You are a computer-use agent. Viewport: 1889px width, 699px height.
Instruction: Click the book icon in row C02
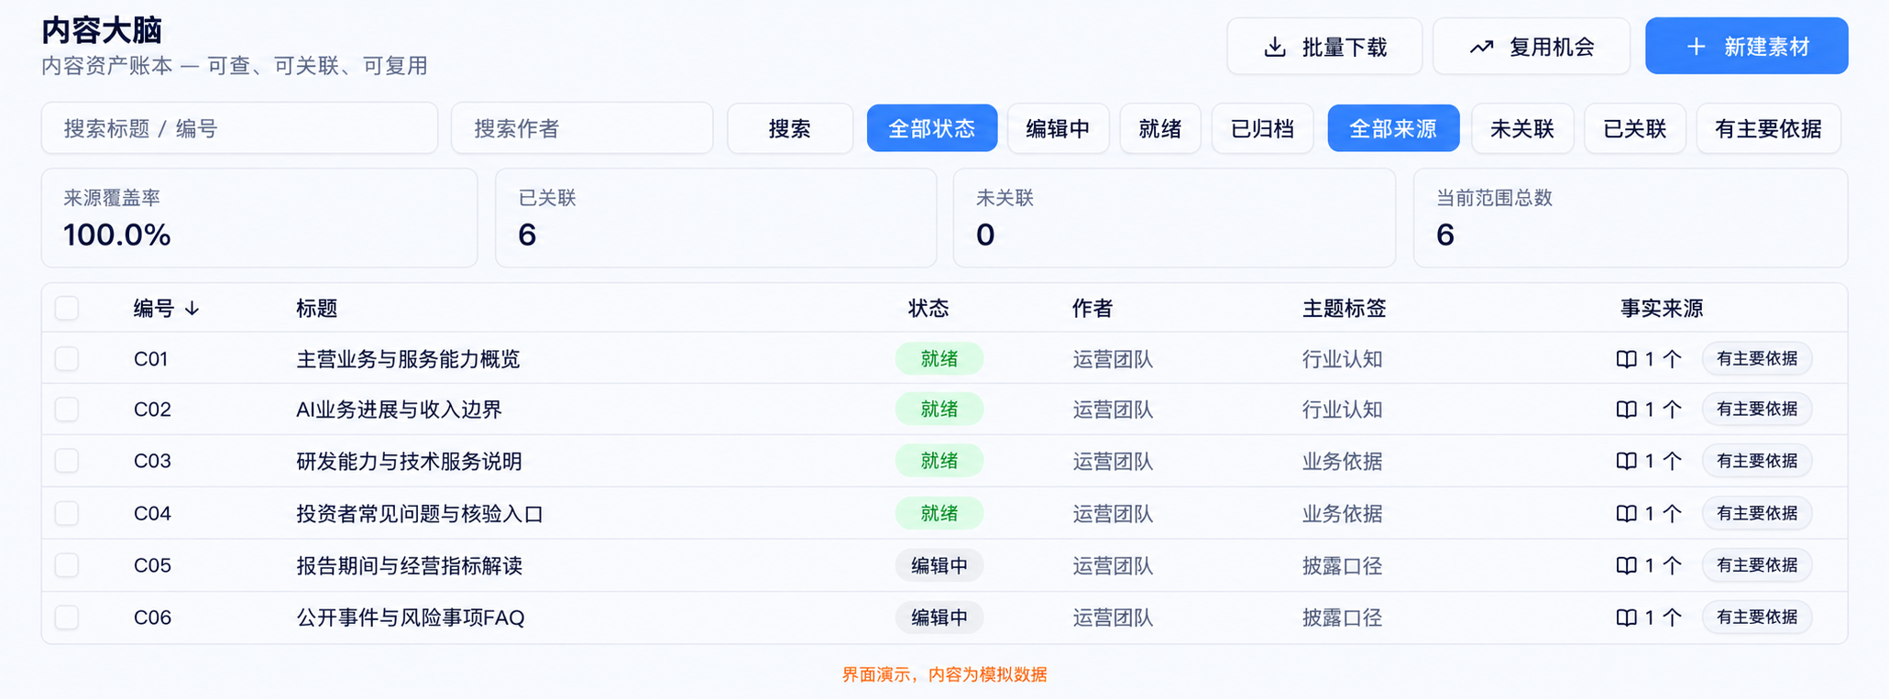1626,410
